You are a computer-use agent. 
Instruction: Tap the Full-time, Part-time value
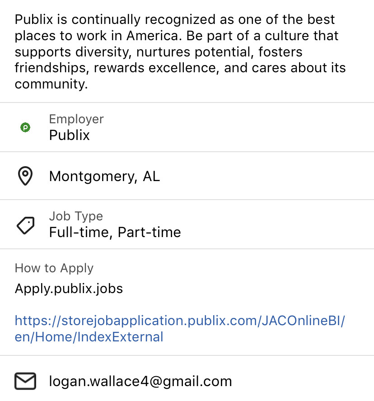115,232
